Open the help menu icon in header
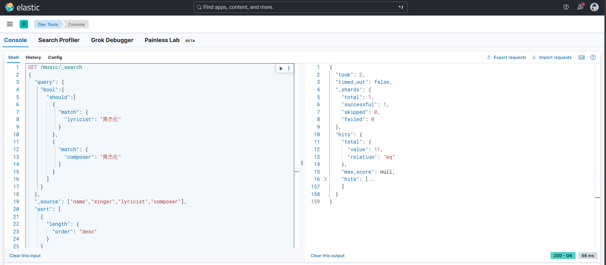This screenshot has width=606, height=265. 566,7
